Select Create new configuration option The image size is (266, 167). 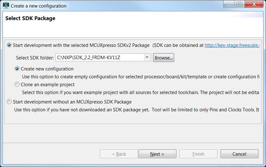pyautogui.click(x=17, y=69)
